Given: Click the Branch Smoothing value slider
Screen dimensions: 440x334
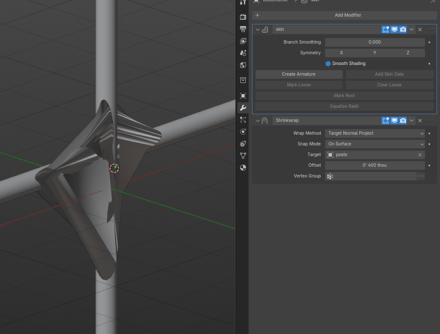Looking at the screenshot, I should [375, 42].
